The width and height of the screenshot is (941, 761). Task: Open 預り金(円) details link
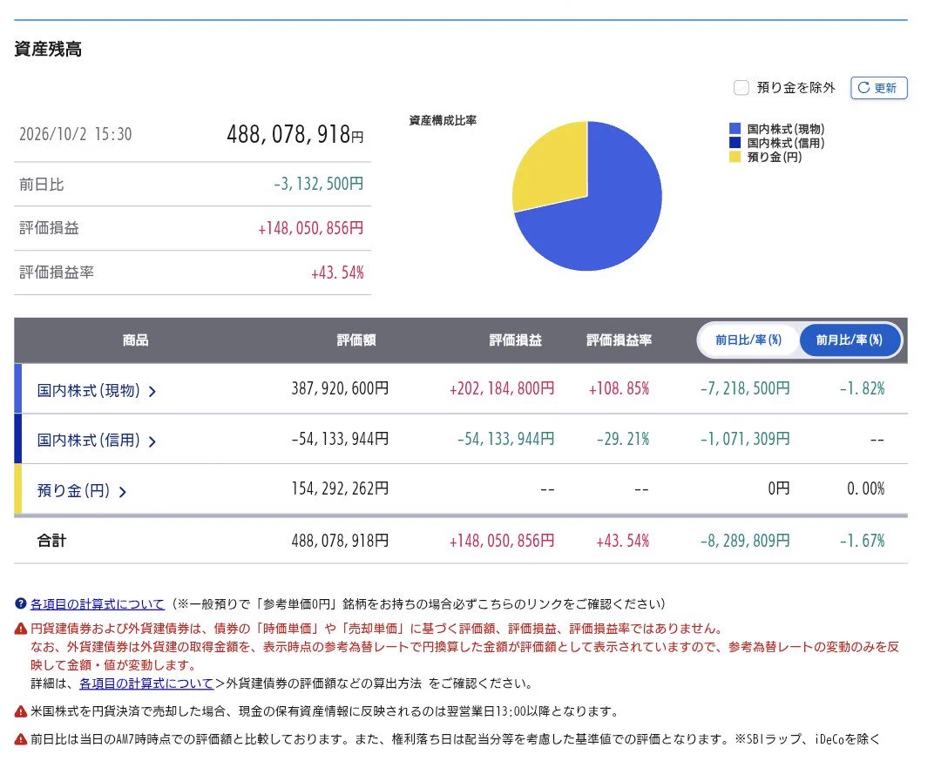coord(74,490)
